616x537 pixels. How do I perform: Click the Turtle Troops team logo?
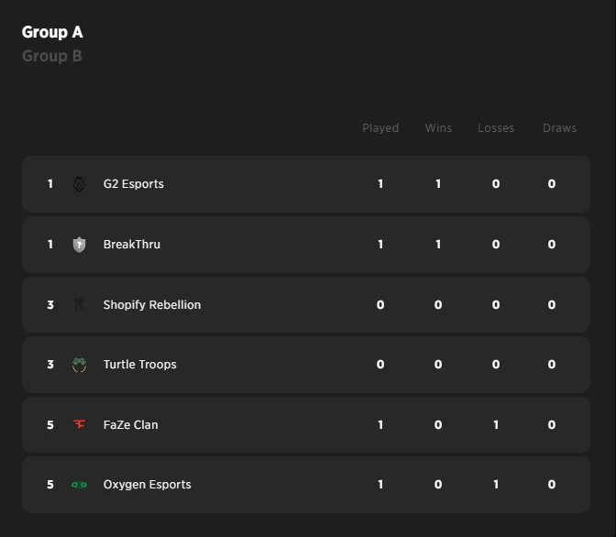click(x=79, y=365)
